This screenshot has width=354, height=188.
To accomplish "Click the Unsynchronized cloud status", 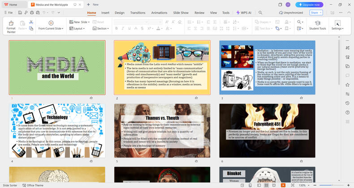I will point(291,13).
